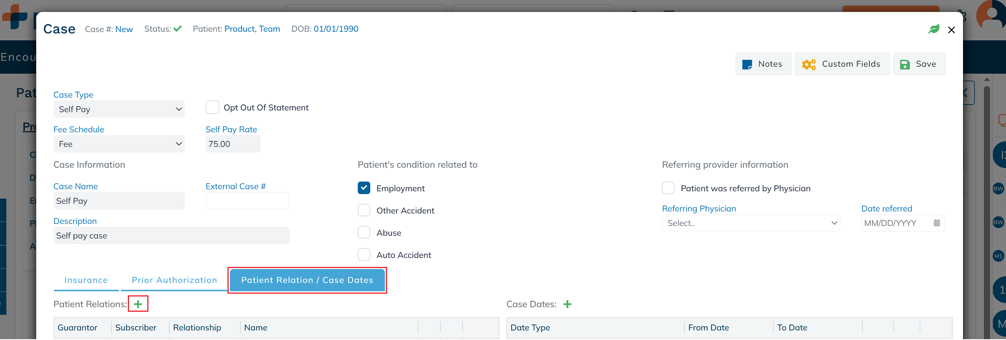
Task: Tick Patient was referred by Physician
Action: 668,188
